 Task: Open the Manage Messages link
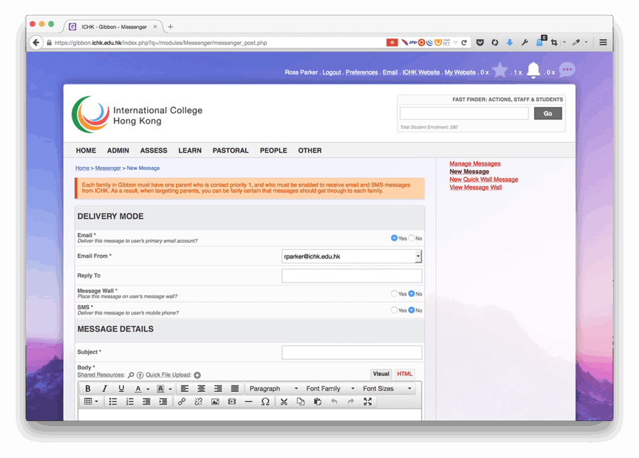tap(475, 164)
